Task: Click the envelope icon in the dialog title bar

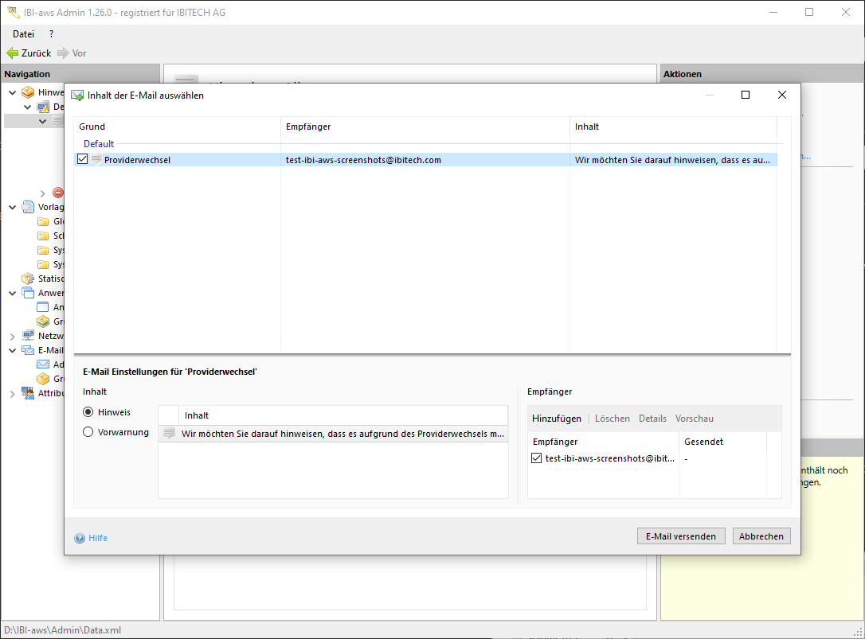Action: [77, 95]
